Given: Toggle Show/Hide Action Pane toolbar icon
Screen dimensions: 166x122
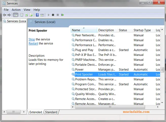Looking at the screenshot, I should click(42, 15).
